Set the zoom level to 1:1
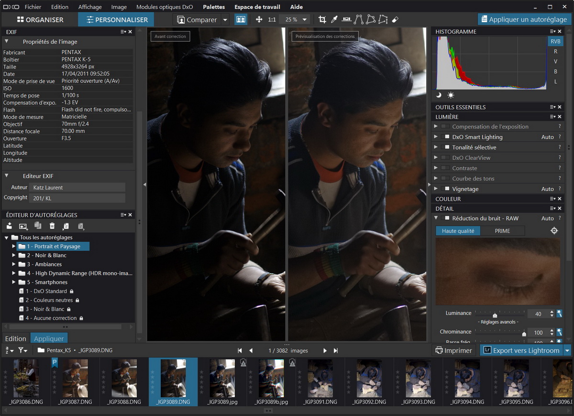The image size is (574, 416). [x=272, y=20]
